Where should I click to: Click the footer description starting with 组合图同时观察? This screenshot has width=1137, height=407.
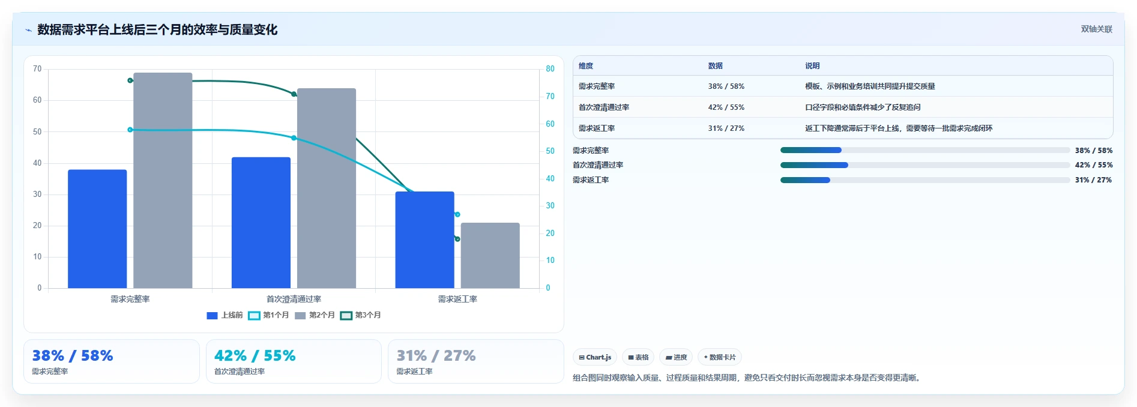point(747,378)
